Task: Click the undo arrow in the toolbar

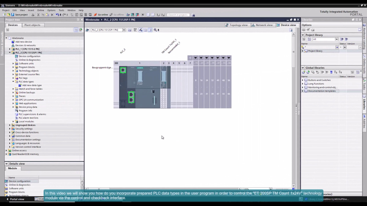Action: pos(57,15)
